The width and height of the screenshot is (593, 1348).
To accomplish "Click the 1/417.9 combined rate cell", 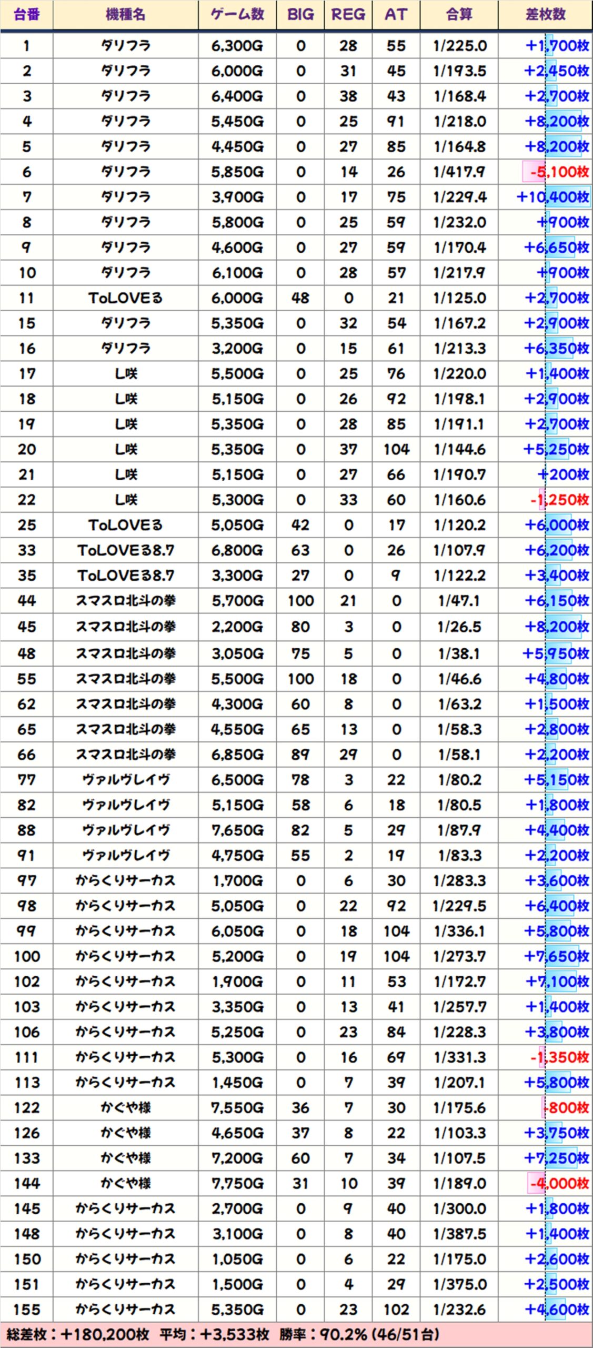I will 459,172.
